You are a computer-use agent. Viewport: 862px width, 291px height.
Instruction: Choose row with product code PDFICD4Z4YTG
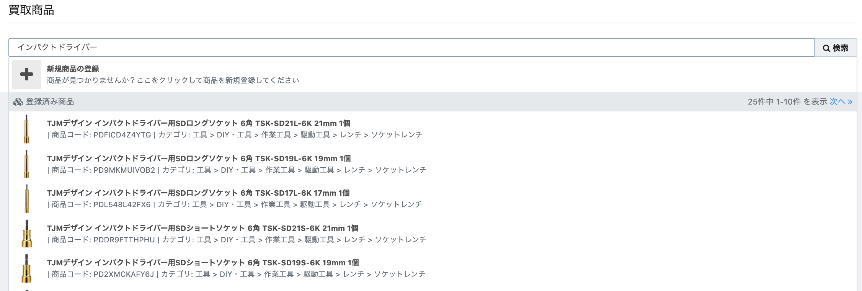tap(433, 129)
